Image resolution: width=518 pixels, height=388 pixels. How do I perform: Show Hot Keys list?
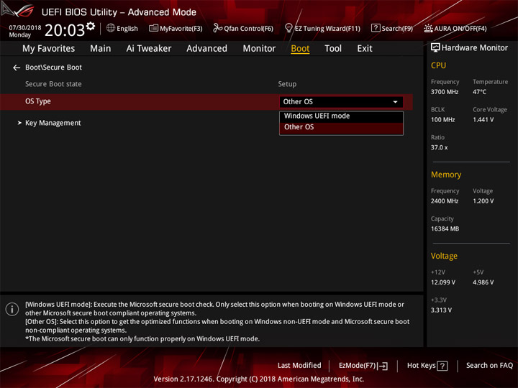click(427, 366)
